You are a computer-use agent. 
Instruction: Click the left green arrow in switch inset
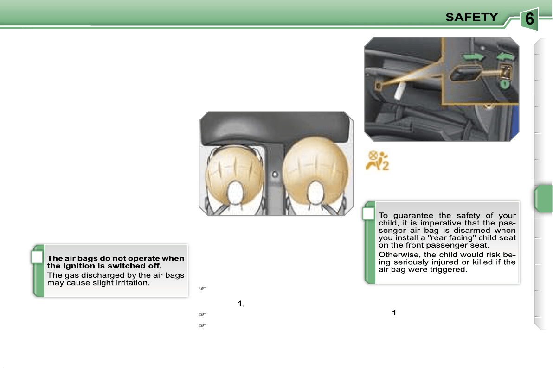click(x=473, y=57)
